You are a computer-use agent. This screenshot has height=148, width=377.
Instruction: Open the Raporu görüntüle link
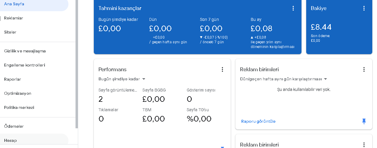pyautogui.click(x=258, y=121)
